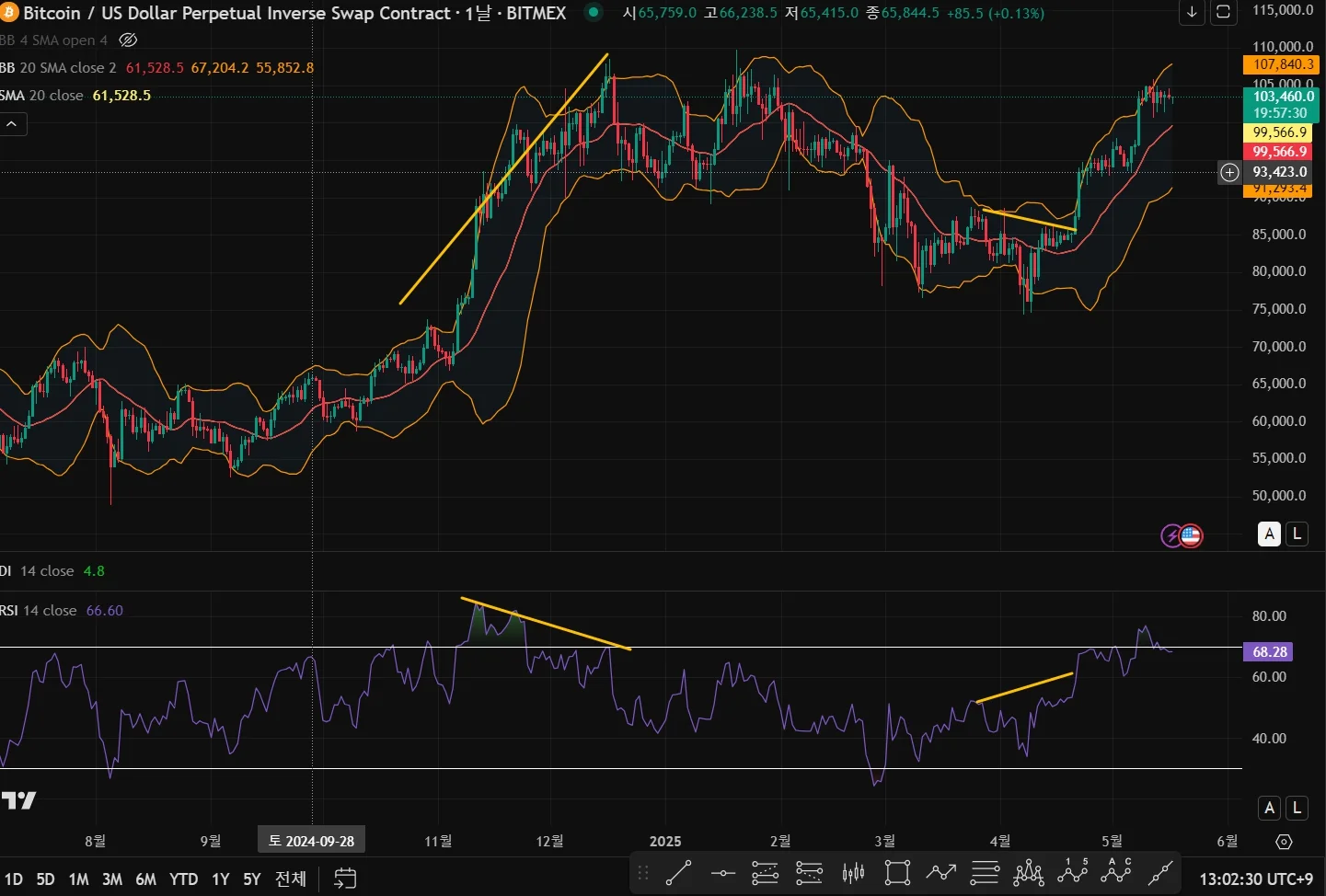
Task: Select the horizontal line drawing tool
Action: coord(722,872)
